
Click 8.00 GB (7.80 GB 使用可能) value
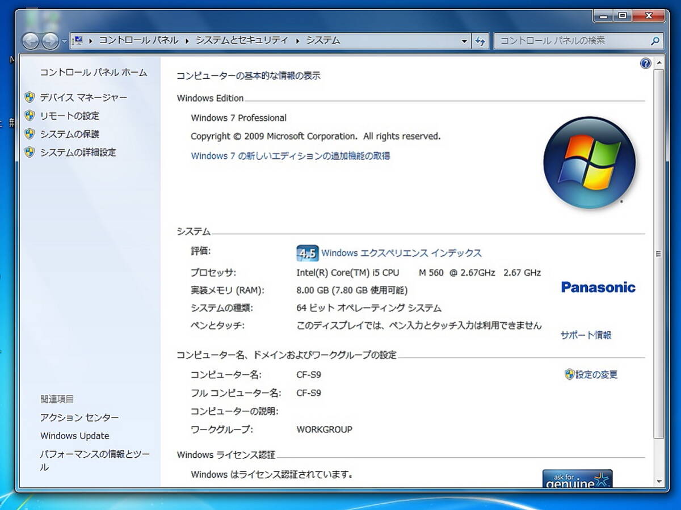coord(352,290)
